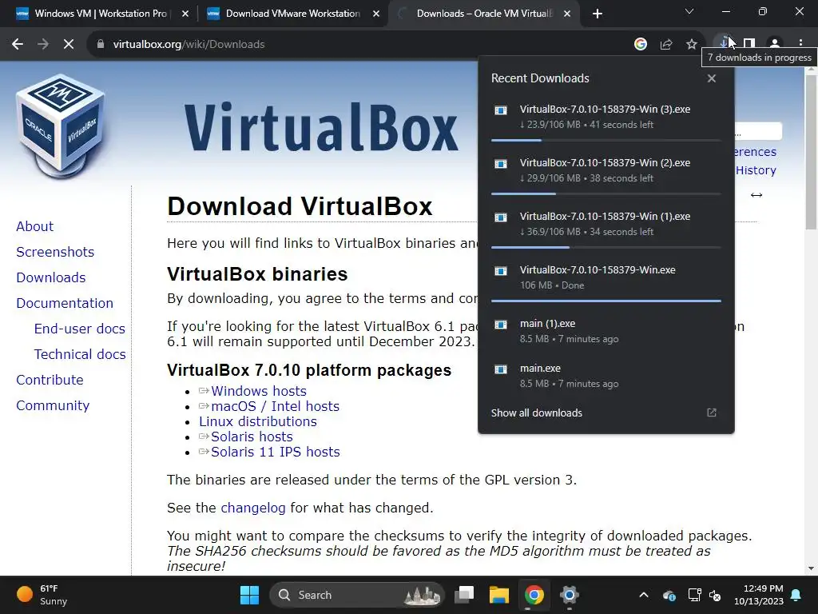Open the Chrome profile avatar
818x614 pixels.
point(775,44)
